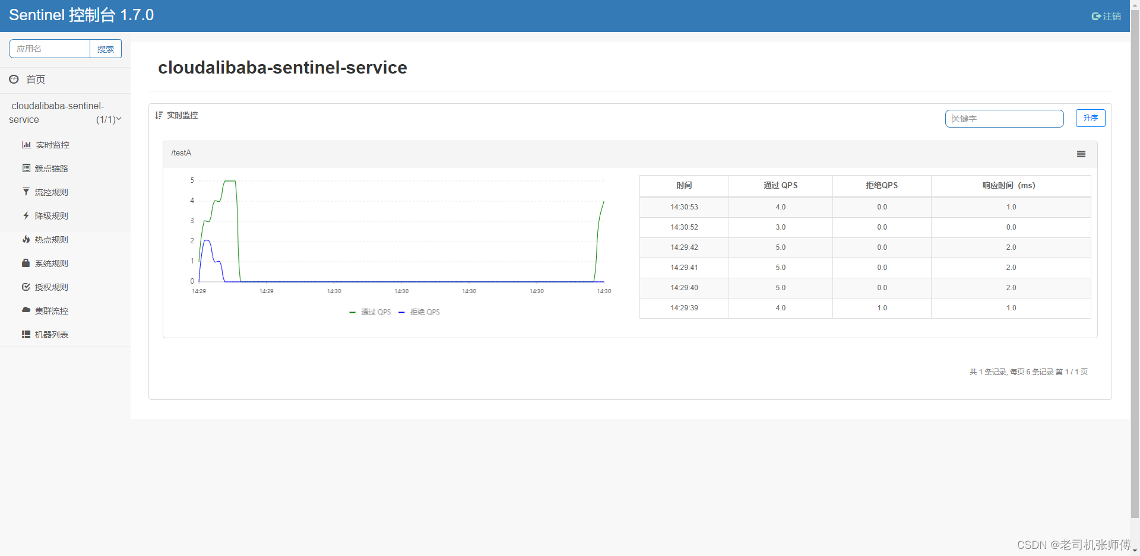Click 响应时间 (ms) column header
Viewport: 1140px width, 556px height.
point(1011,186)
